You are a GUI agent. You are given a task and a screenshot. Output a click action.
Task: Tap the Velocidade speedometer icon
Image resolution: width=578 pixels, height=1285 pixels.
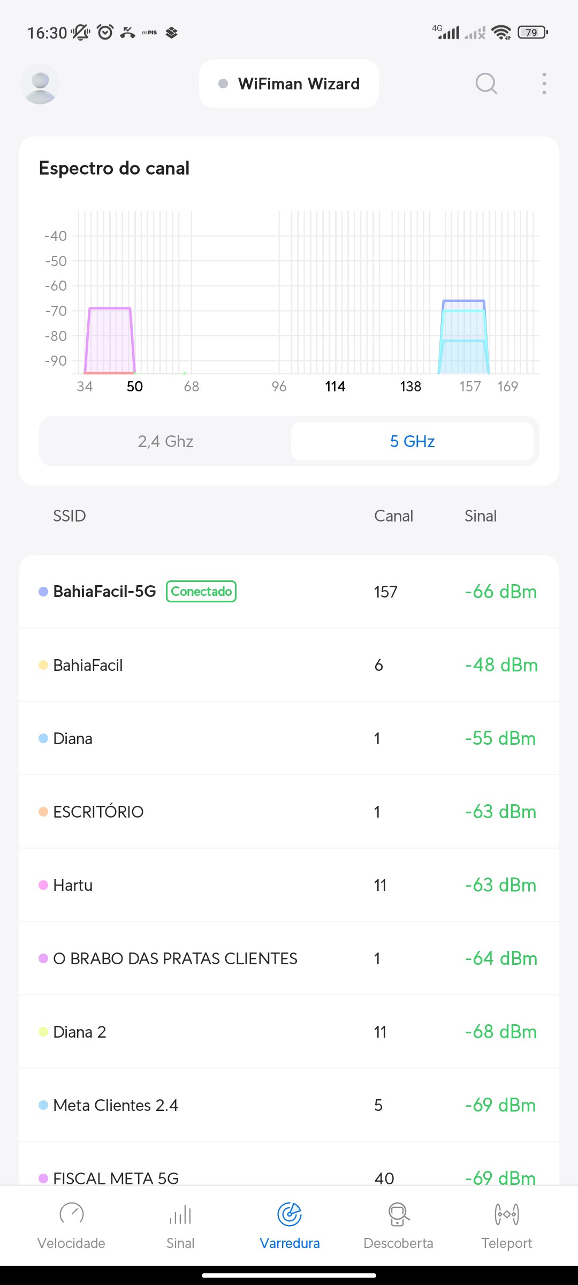point(71,1214)
